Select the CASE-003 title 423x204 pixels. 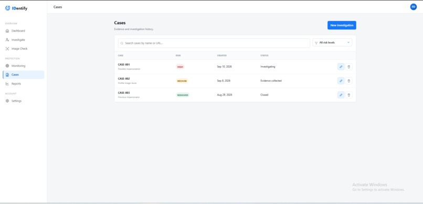click(x=124, y=93)
